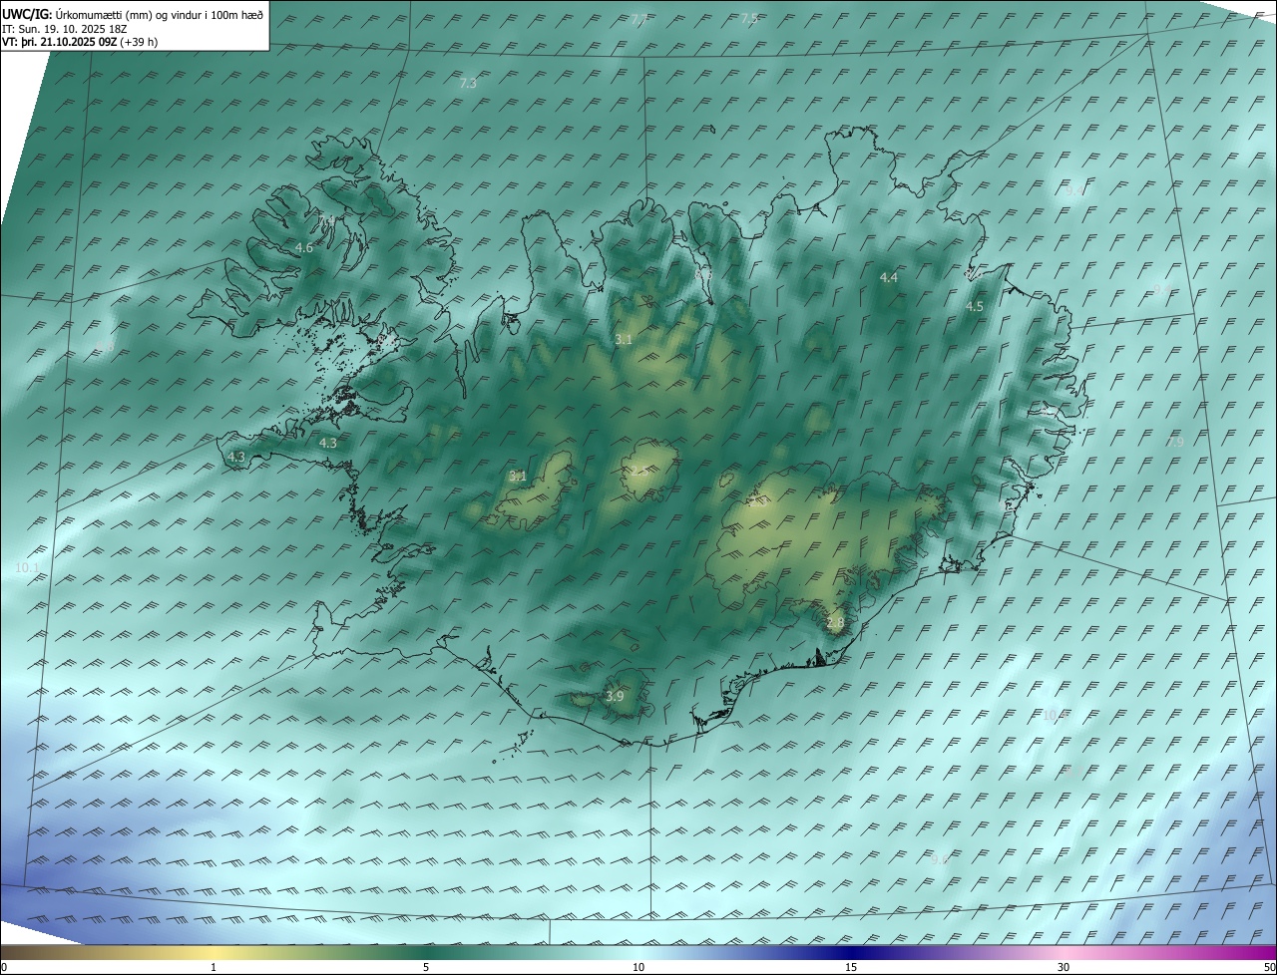Screen dimensions: 1277x975
Task: Click the 7.3 value label north of Iceland
Action: [468, 84]
